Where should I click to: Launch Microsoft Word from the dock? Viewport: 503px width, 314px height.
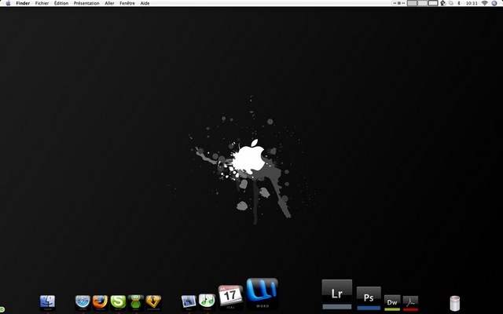point(262,293)
